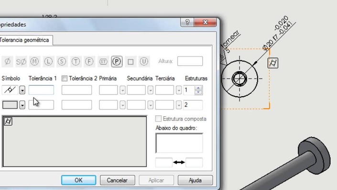Open the second row Símbolo dropdown arrow
This screenshot has height=190, width=337.
[22, 105]
